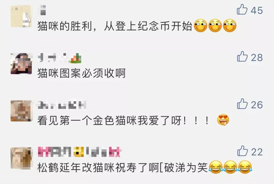
Task: Tap the like count number 22
Action: (257, 152)
